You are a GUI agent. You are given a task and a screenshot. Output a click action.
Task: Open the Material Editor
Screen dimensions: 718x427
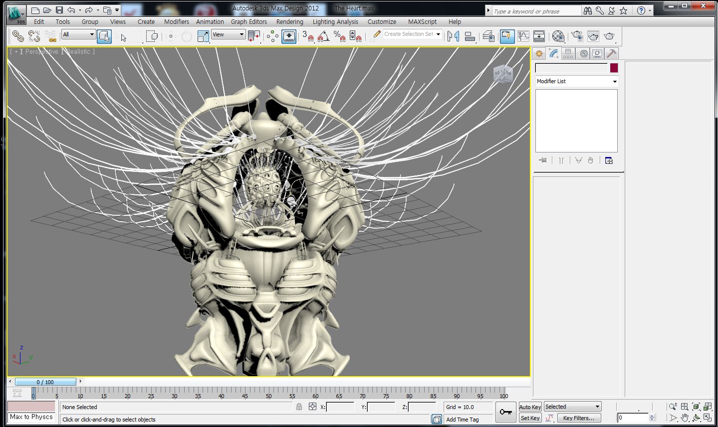tap(558, 36)
